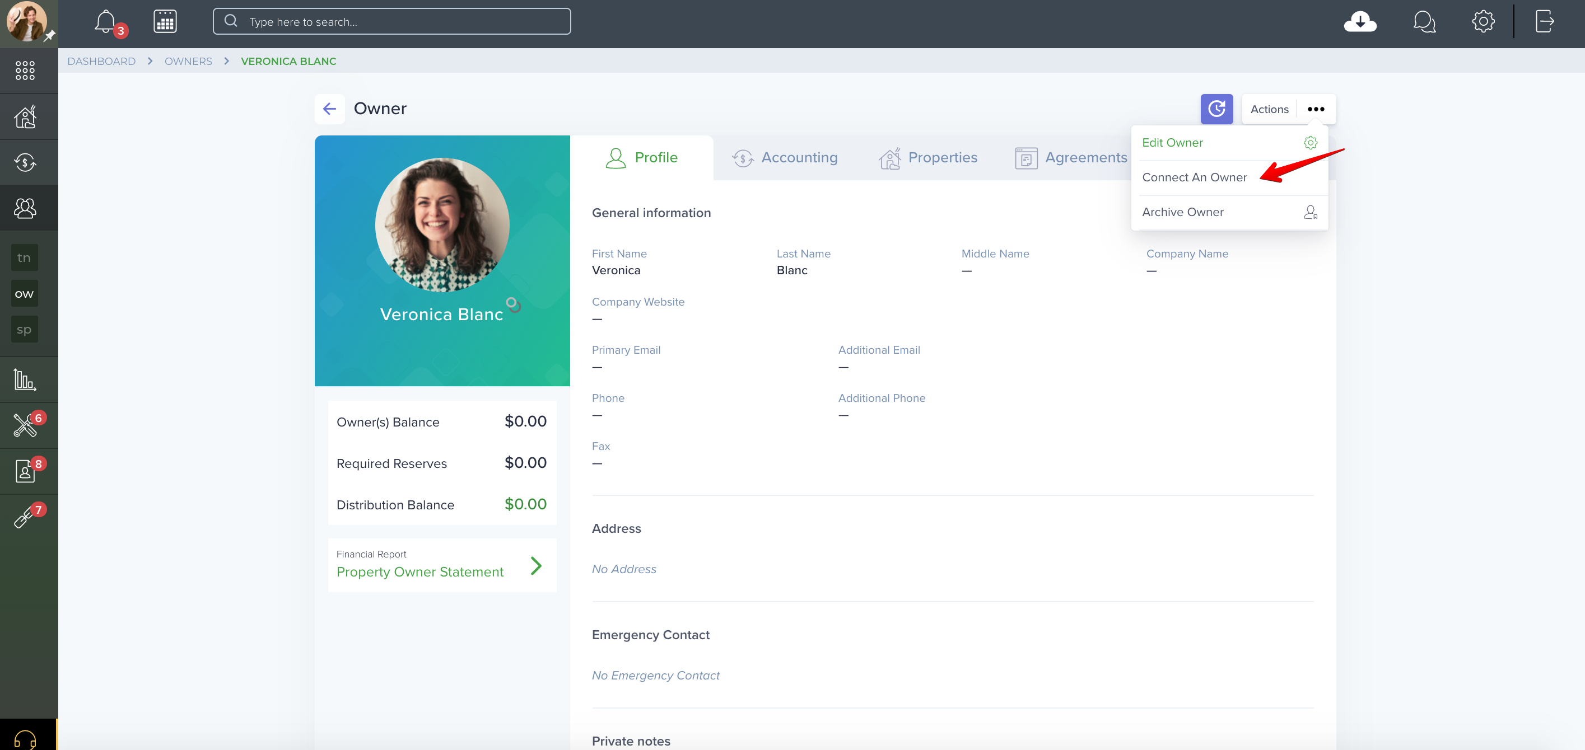Image resolution: width=1585 pixels, height=750 pixels.
Task: Switch to the Agreements tab
Action: (1071, 158)
